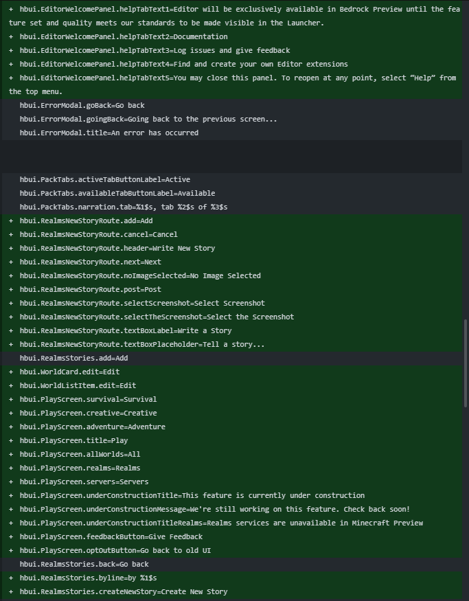
Task: Select the RealmsNewStoryRoute.header=Write New Story line
Action: (232, 249)
